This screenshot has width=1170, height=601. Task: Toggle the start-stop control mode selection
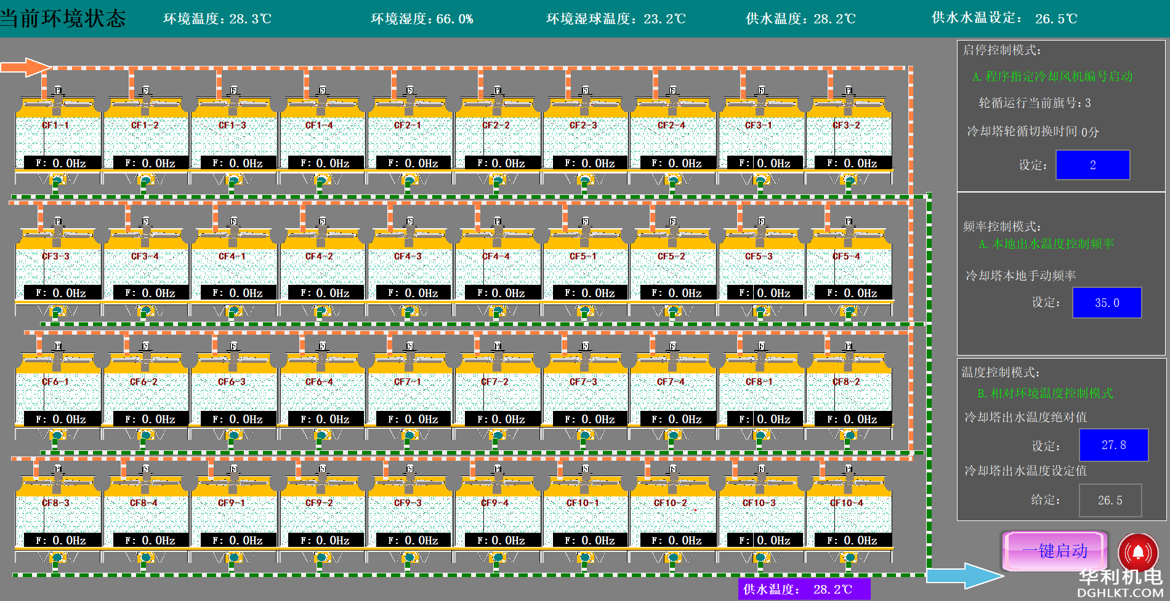pos(1055,78)
